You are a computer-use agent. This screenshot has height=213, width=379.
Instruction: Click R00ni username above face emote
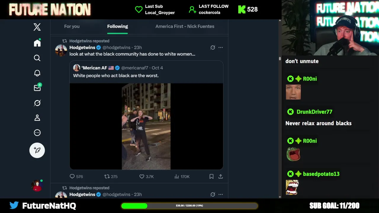click(x=310, y=79)
